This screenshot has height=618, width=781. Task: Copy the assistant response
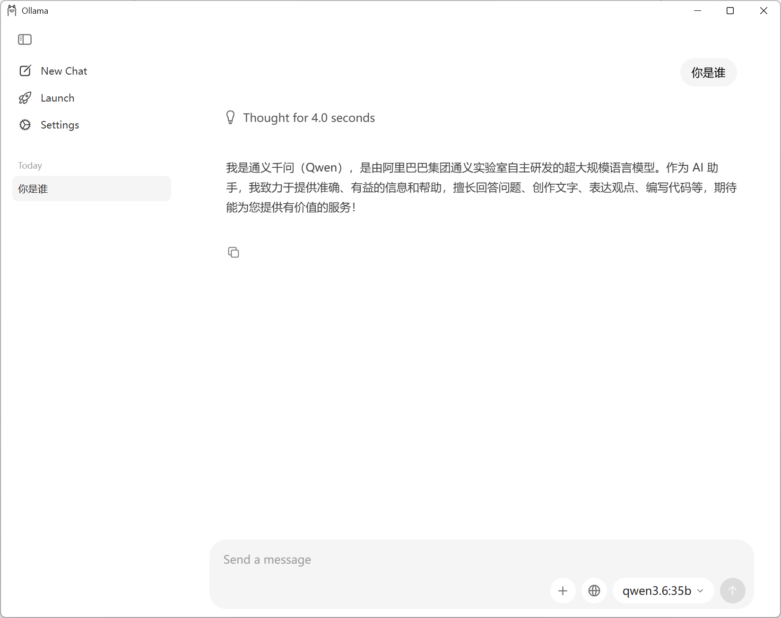pos(234,252)
